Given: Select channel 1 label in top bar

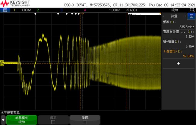Looking at the screenshot, I should pyautogui.click(x=14, y=10).
